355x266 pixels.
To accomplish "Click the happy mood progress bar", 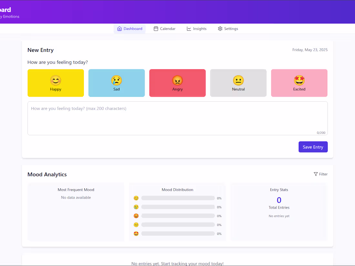I will click(178, 198).
